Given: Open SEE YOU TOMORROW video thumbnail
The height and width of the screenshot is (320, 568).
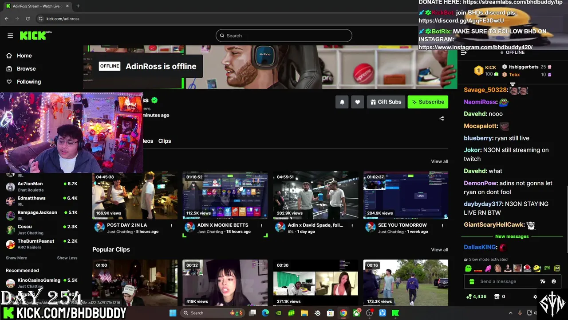Looking at the screenshot, I should pos(406,195).
